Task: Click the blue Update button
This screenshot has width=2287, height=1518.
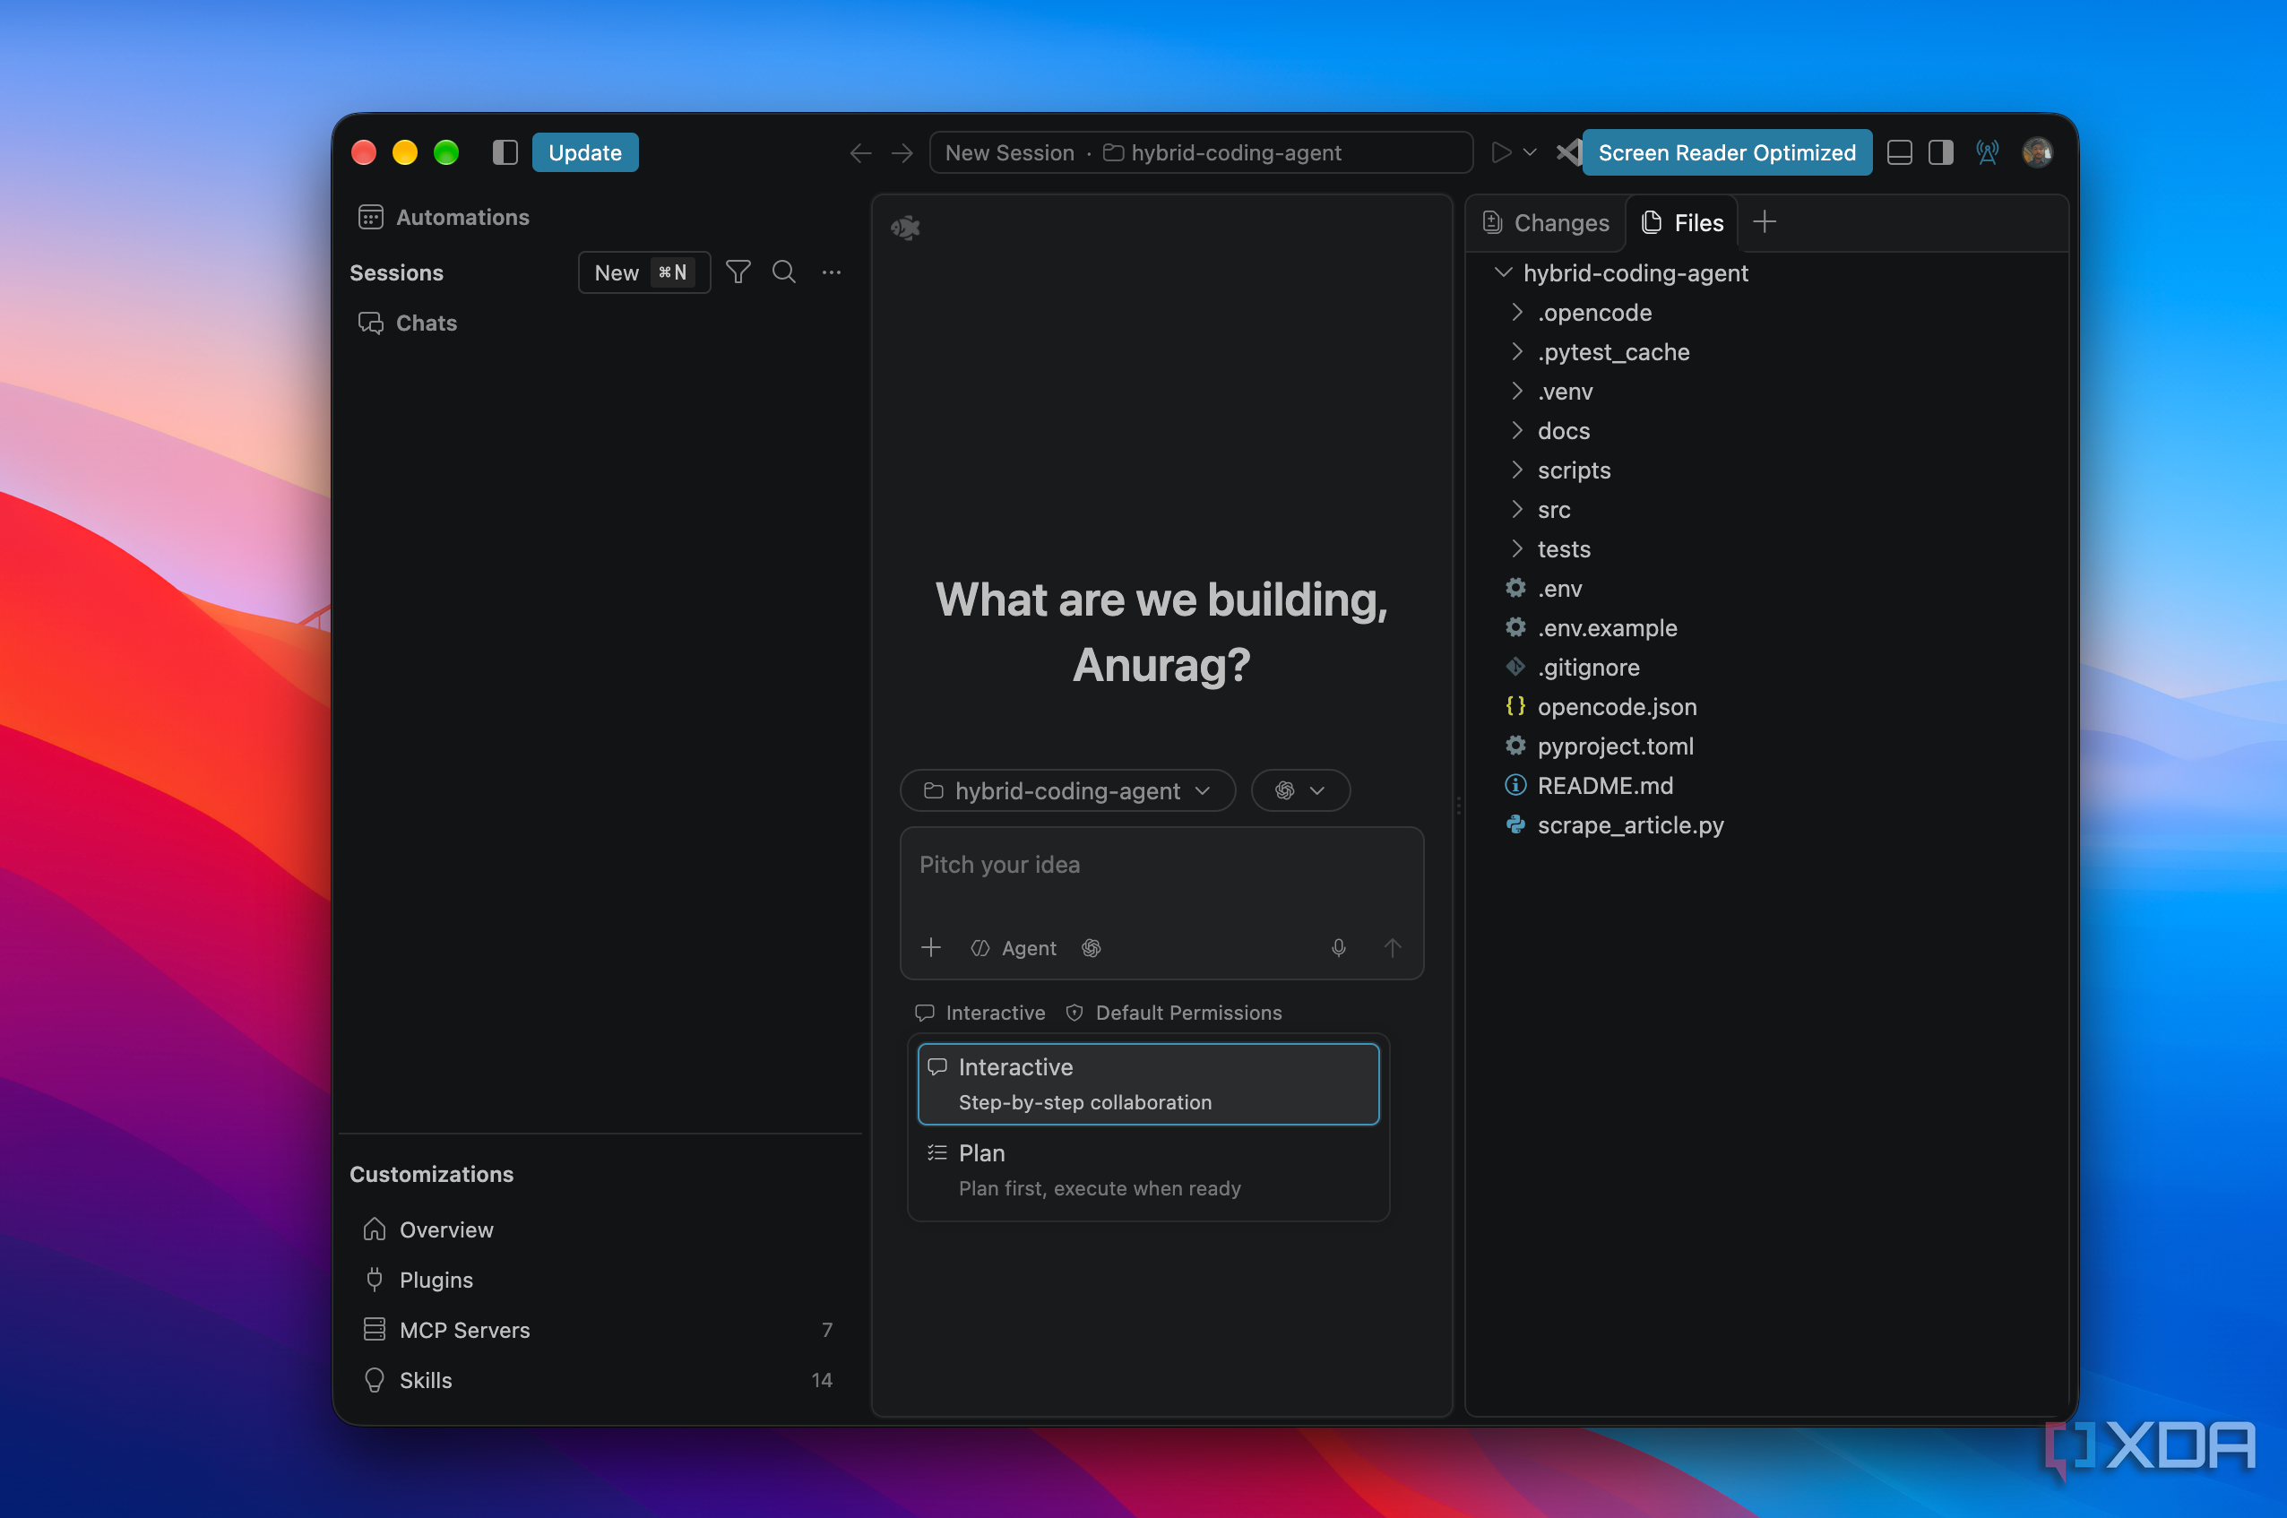Action: pyautogui.click(x=585, y=153)
